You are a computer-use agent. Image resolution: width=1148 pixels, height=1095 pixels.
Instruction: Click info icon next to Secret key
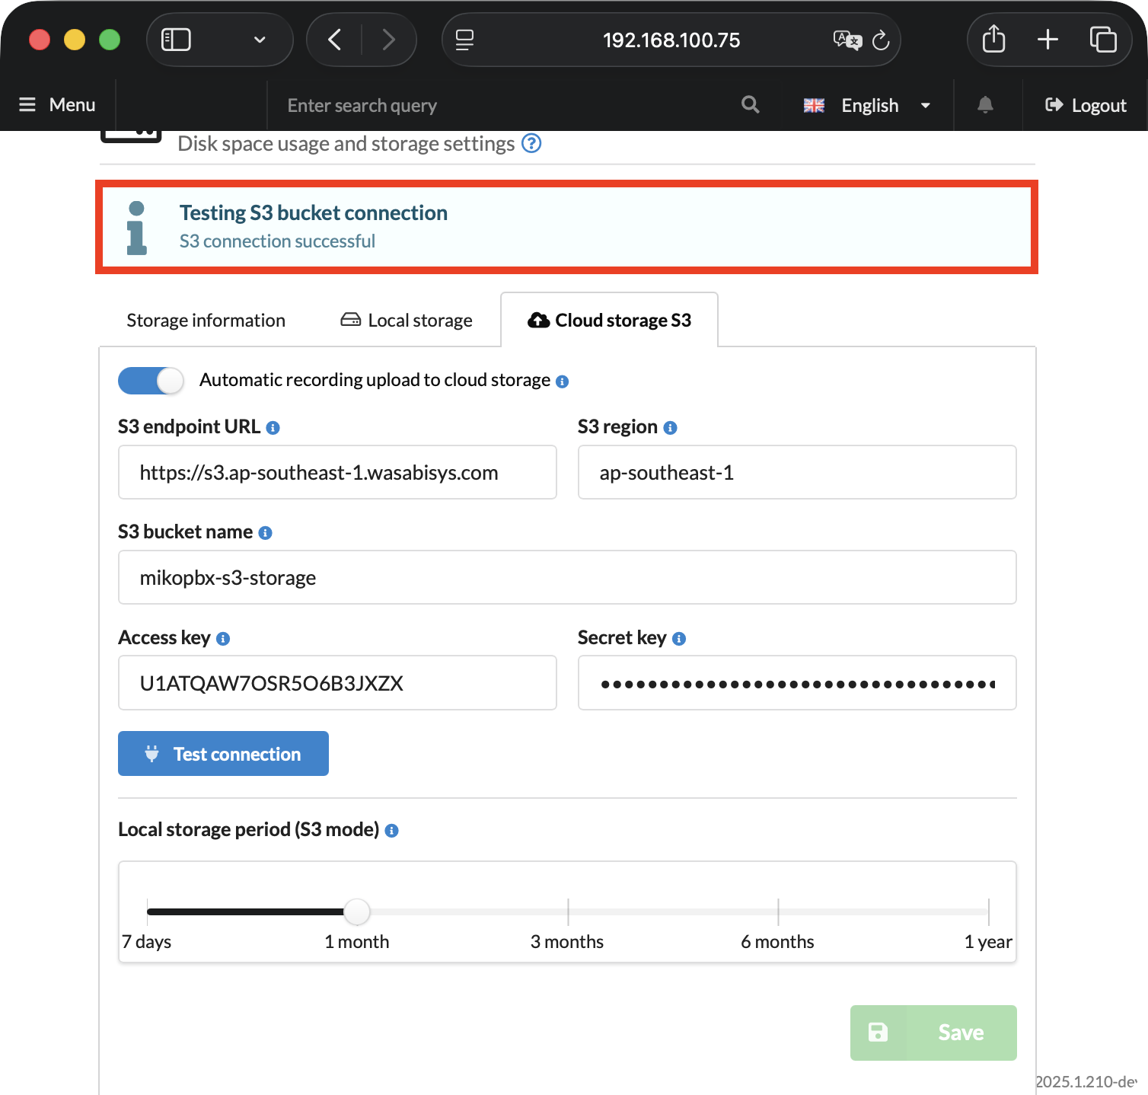point(679,639)
